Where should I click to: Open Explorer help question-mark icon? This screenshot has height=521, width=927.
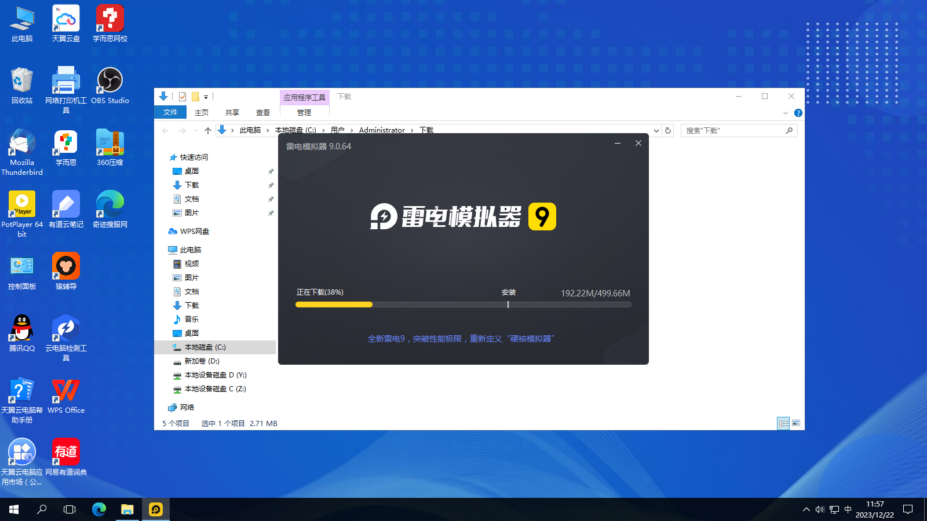coord(798,113)
